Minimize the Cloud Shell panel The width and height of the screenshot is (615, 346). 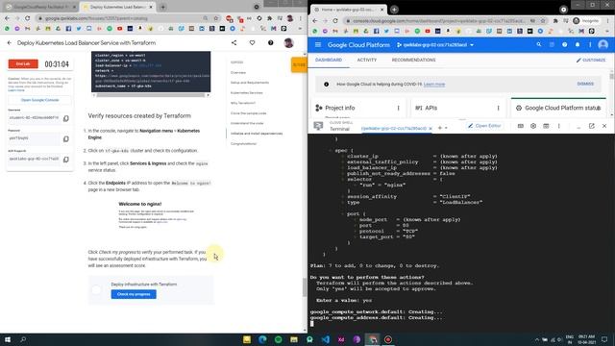(x=578, y=127)
